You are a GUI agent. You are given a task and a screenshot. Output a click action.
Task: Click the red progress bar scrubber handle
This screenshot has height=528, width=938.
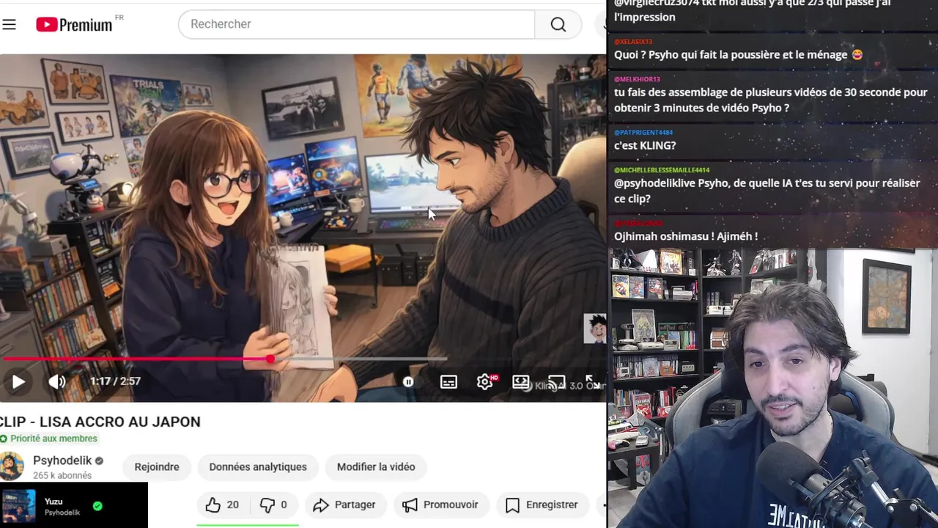click(270, 359)
